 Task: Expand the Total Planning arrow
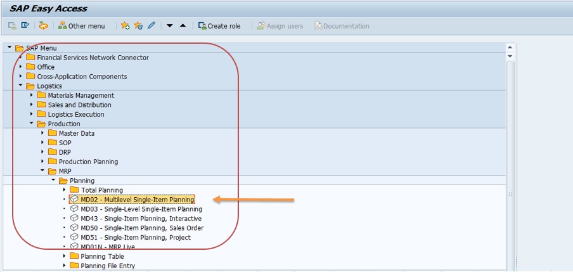coord(64,190)
